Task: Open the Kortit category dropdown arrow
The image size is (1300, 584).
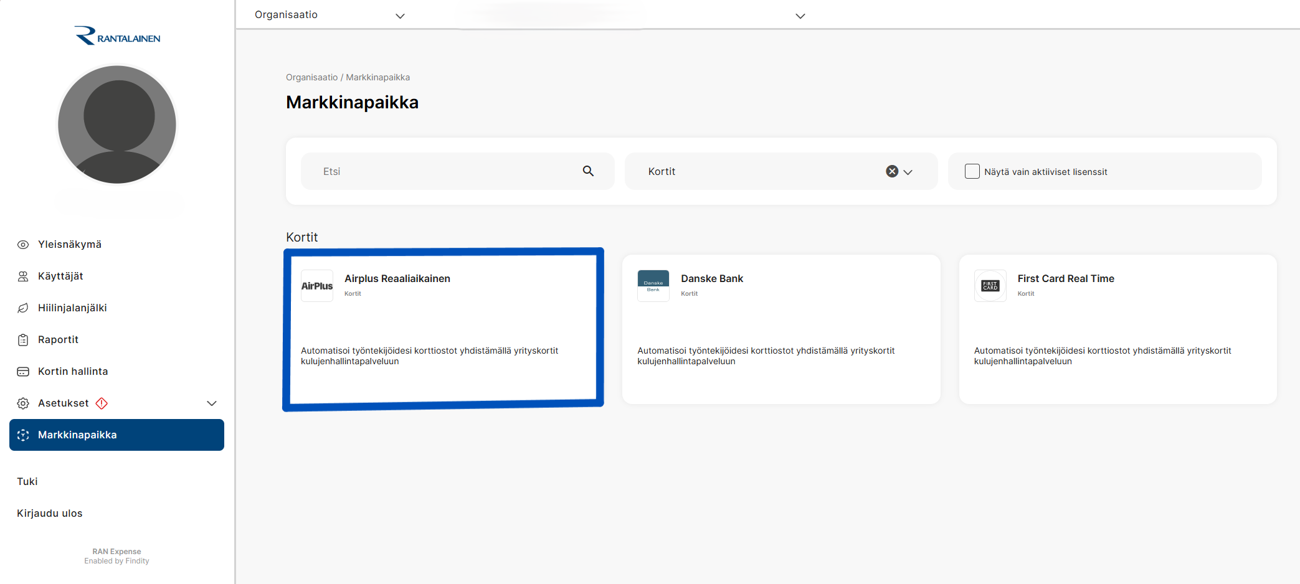Action: (x=908, y=172)
